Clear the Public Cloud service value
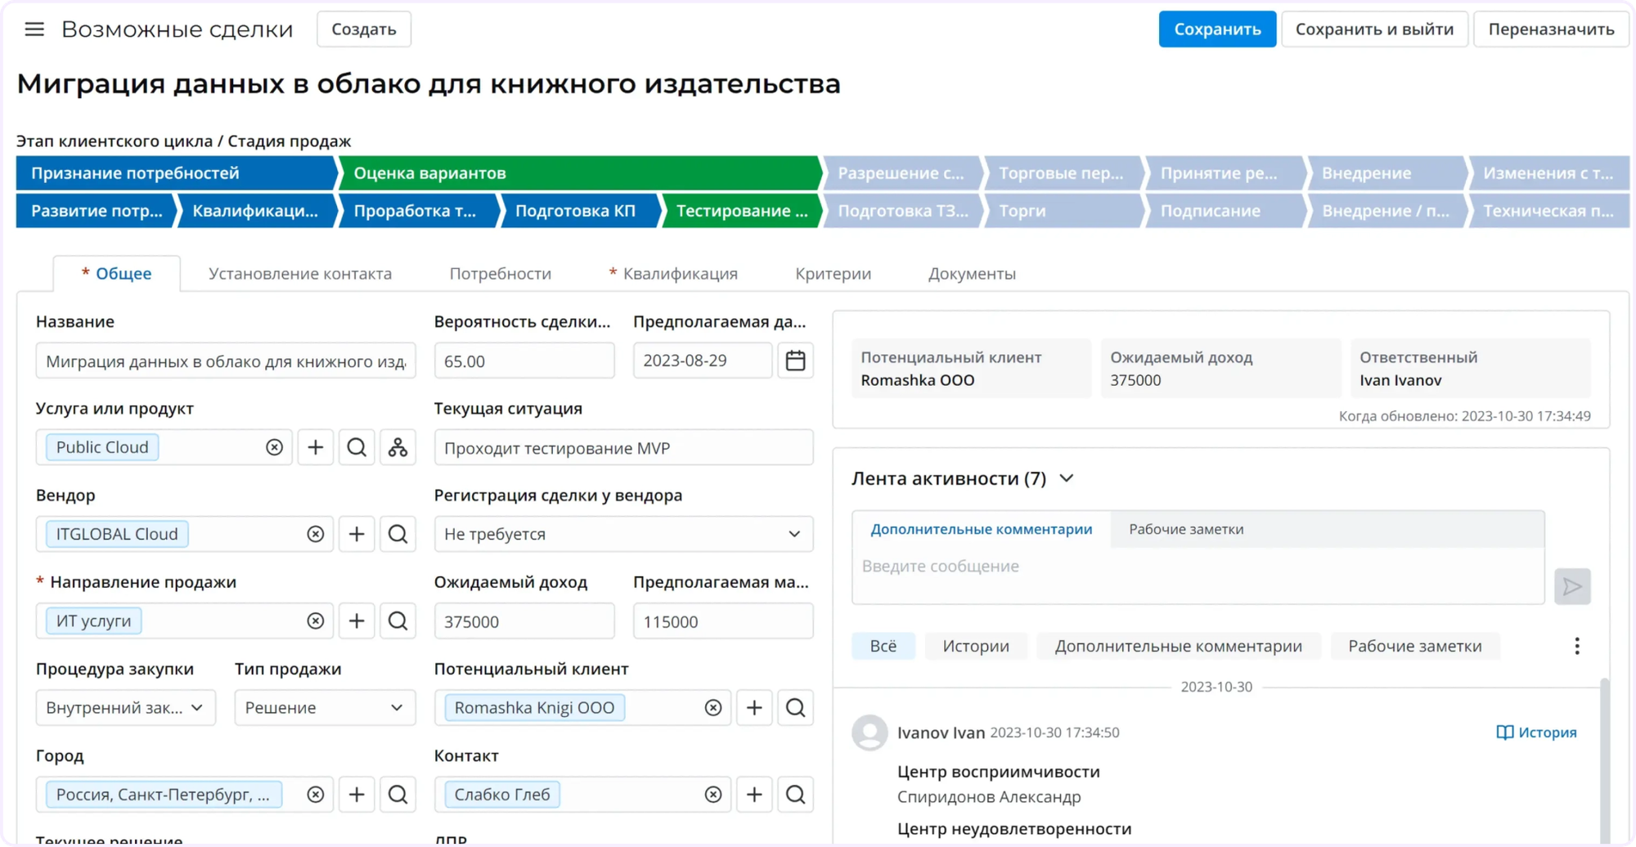Screen dimensions: 1636x847 point(274,447)
